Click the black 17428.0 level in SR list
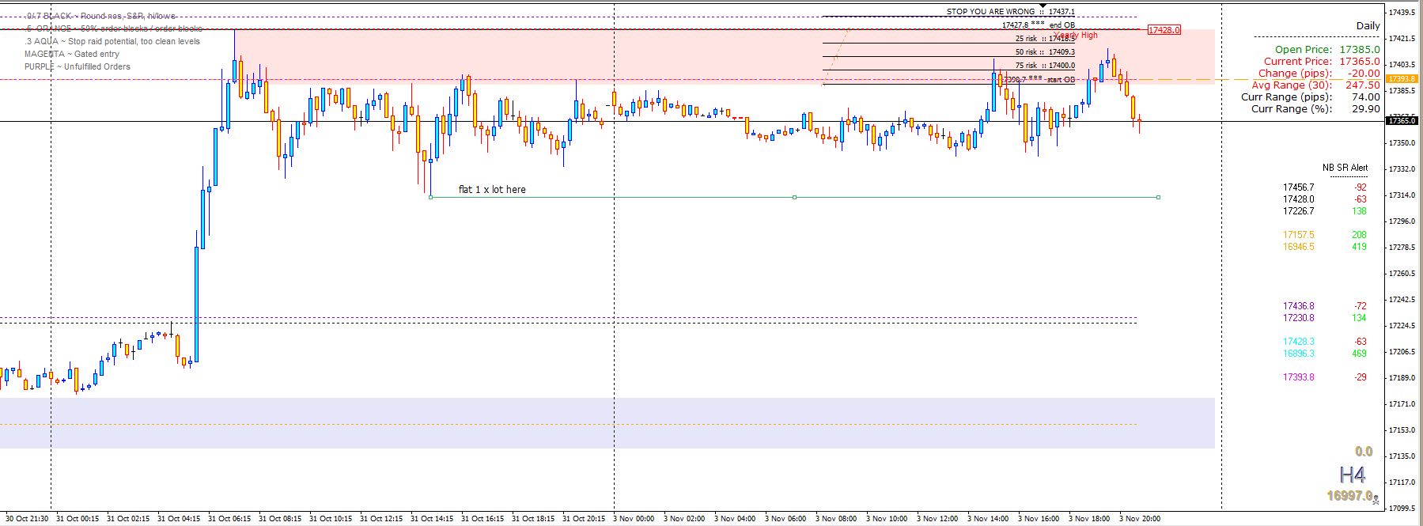Screen dimensions: 1423x526 tap(1298, 199)
